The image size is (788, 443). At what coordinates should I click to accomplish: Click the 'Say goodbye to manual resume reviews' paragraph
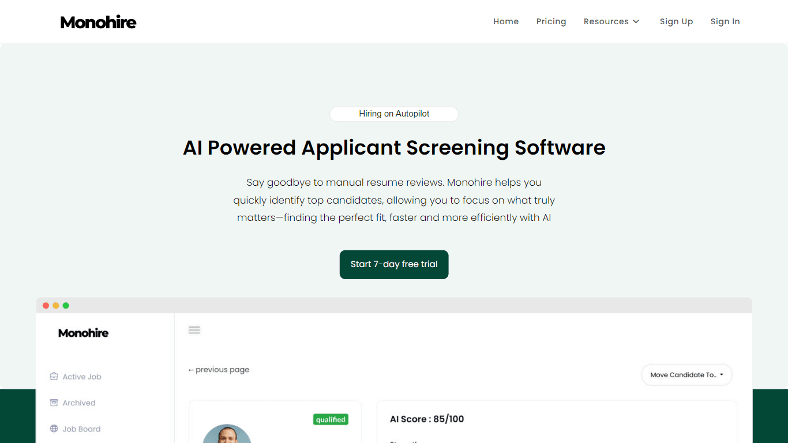coord(394,200)
